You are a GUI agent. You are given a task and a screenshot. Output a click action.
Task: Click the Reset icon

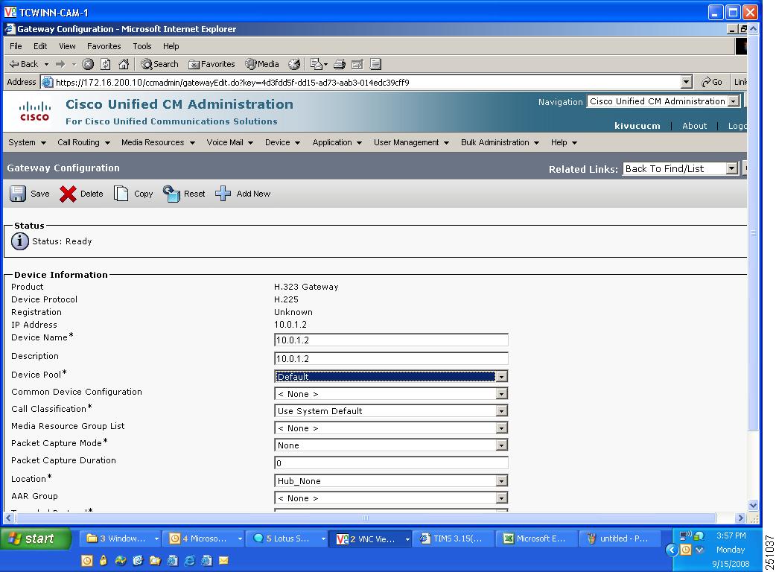pos(171,194)
